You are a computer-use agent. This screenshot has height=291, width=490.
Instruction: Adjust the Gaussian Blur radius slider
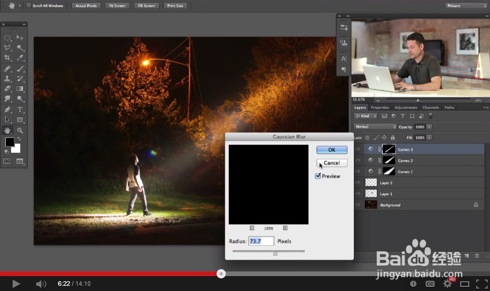tap(275, 253)
